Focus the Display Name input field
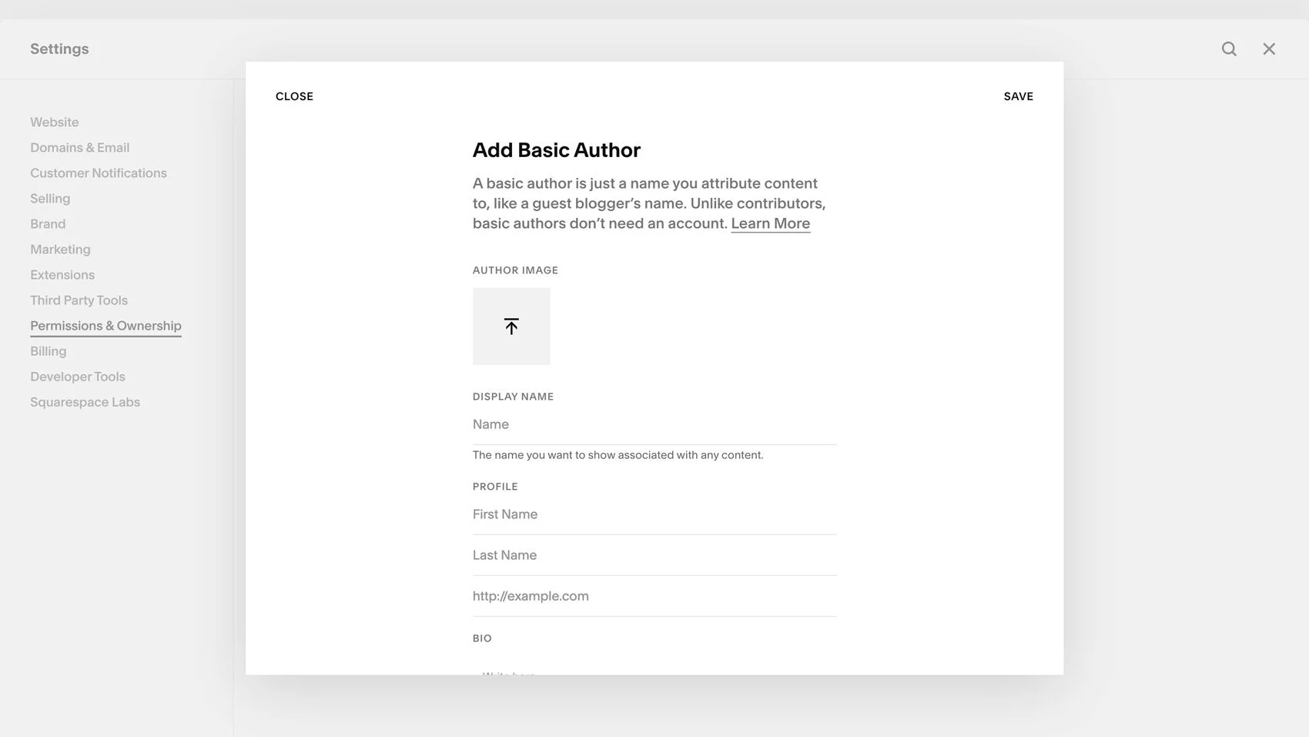Screen dimensions: 1309x737 [x=654, y=424]
